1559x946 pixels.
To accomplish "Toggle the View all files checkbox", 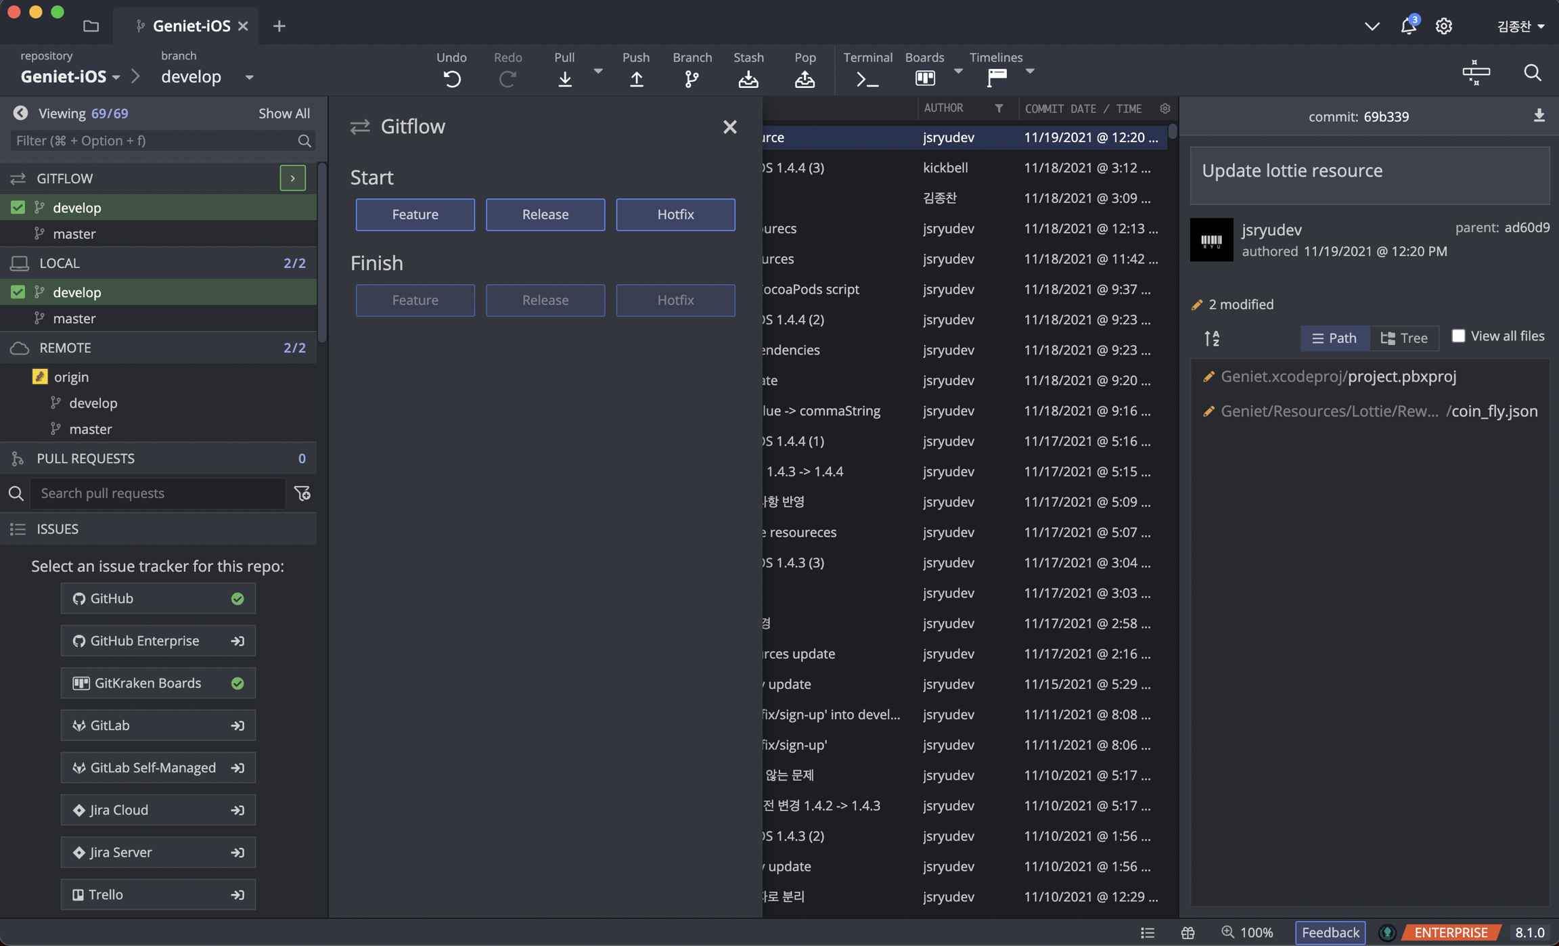I will click(x=1458, y=336).
